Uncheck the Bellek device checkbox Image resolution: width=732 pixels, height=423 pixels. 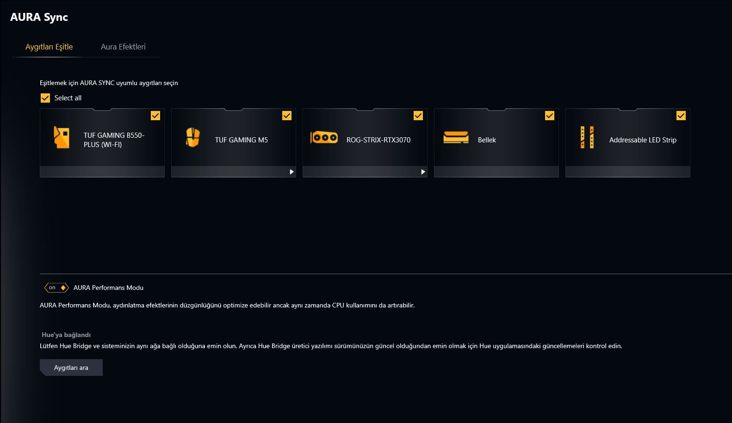tap(550, 116)
